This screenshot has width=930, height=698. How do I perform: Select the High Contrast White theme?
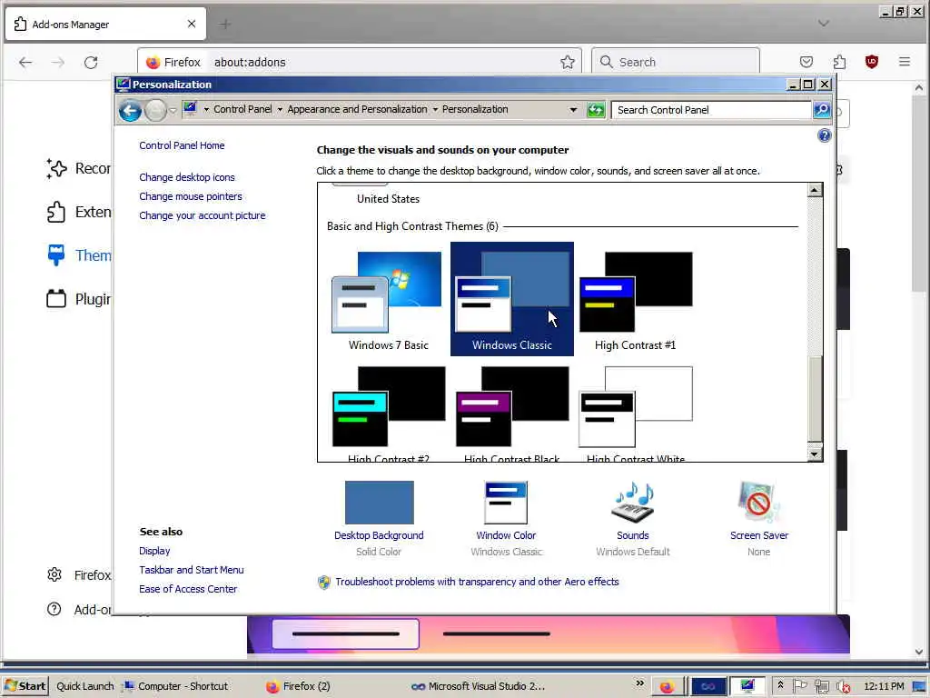635,412
